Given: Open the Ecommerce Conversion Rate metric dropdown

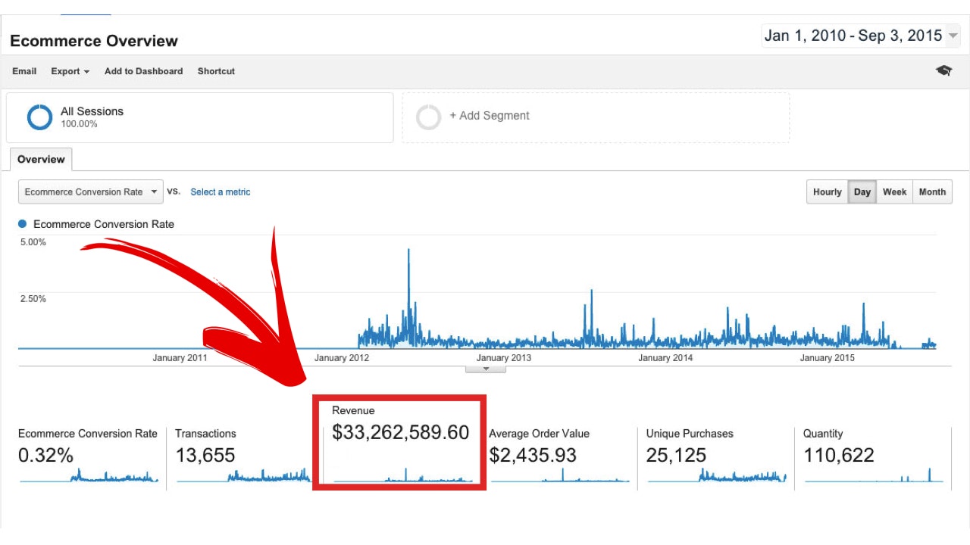Looking at the screenshot, I should coord(89,192).
